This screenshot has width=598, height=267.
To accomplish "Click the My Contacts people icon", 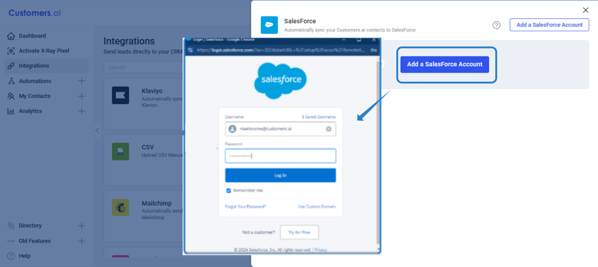I will [x=11, y=96].
